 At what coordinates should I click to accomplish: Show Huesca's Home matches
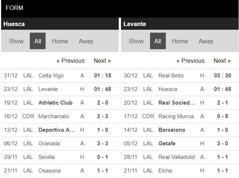coord(60,41)
